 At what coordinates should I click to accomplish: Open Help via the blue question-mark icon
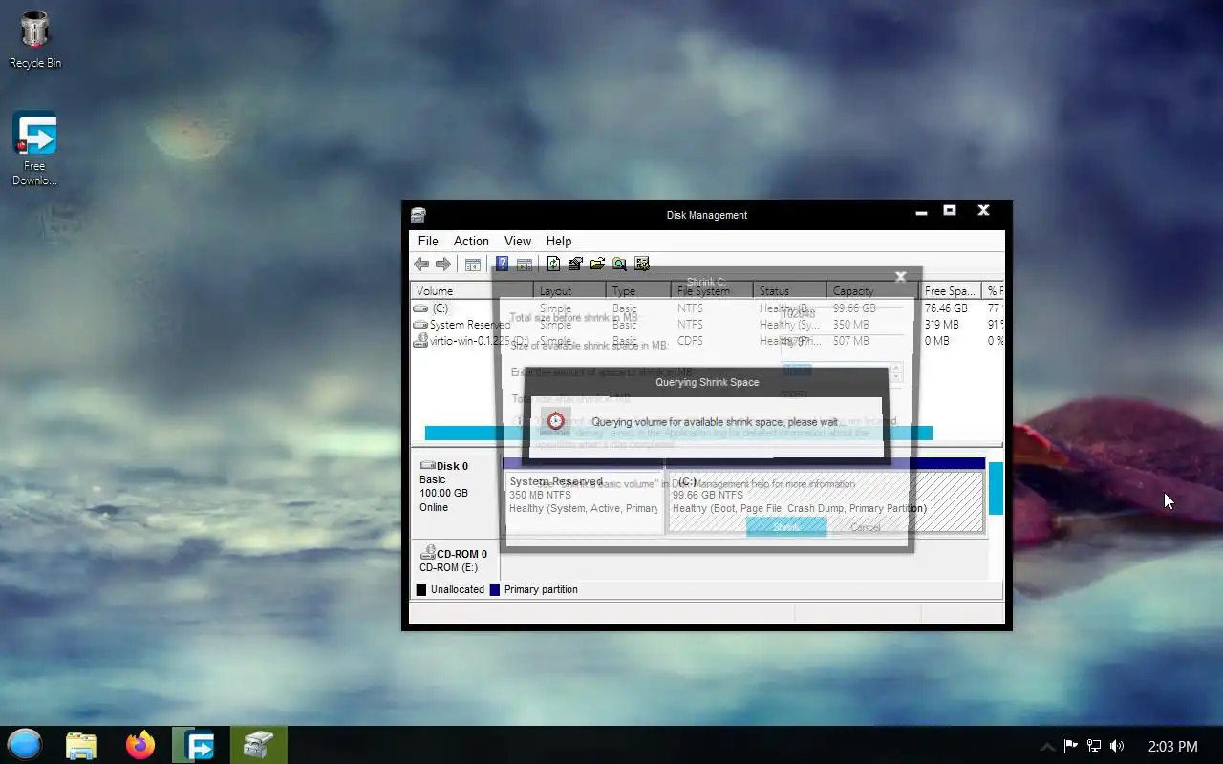click(x=502, y=265)
